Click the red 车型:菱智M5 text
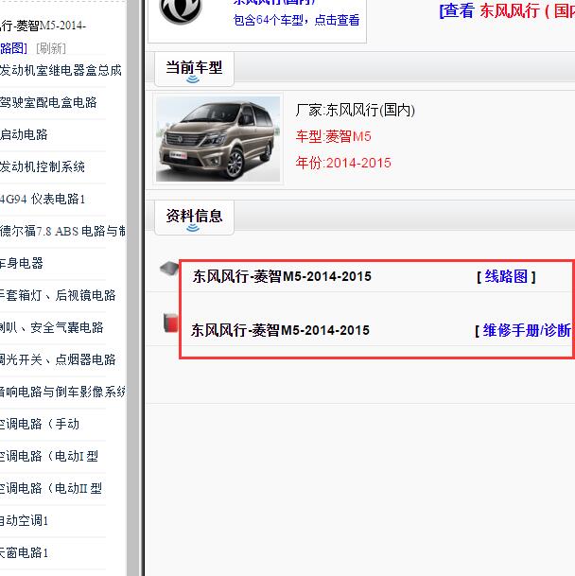The image size is (575, 576). [333, 136]
